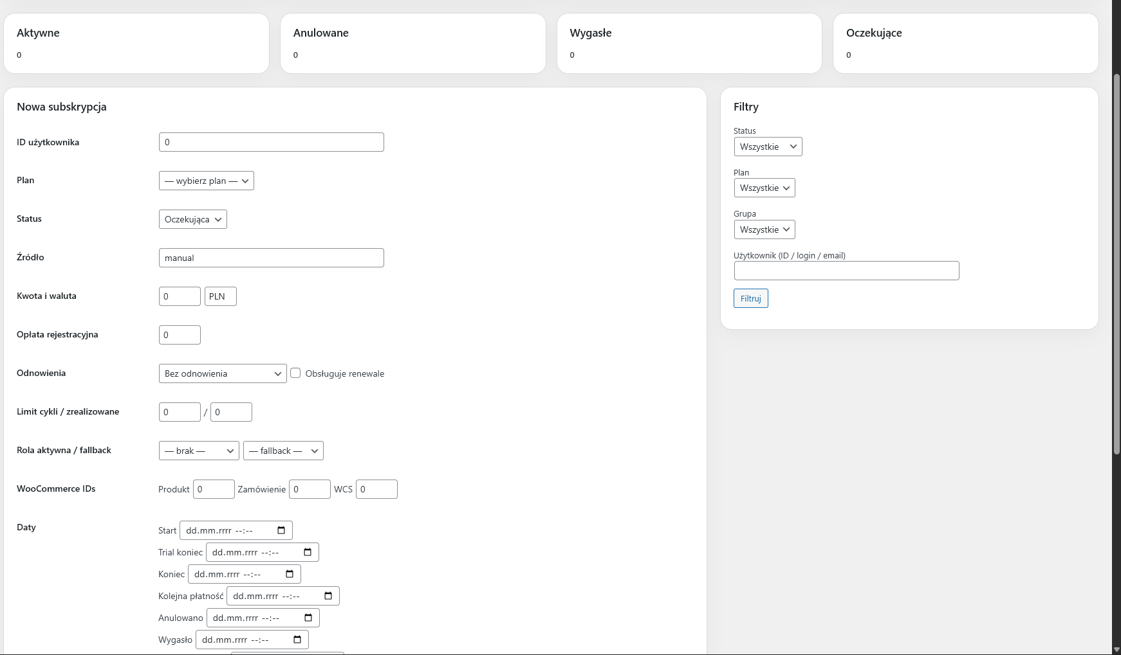The image size is (1121, 655).
Task: Open the fallback role dropdown
Action: 283,451
